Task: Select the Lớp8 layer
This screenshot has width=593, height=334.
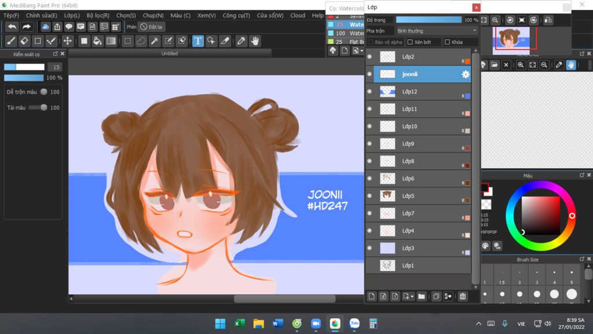Action: (422, 161)
